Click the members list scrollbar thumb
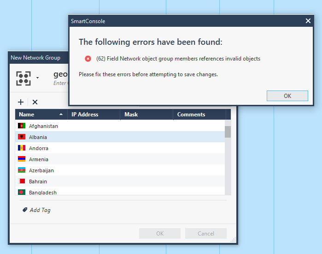Viewport: 322px width, 254px height. pyautogui.click(x=228, y=132)
